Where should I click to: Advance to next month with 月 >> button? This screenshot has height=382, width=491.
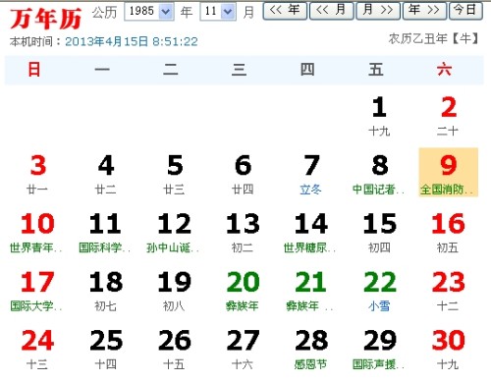click(378, 11)
